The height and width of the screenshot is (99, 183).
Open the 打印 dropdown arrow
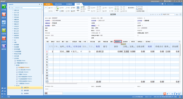point(54,8)
